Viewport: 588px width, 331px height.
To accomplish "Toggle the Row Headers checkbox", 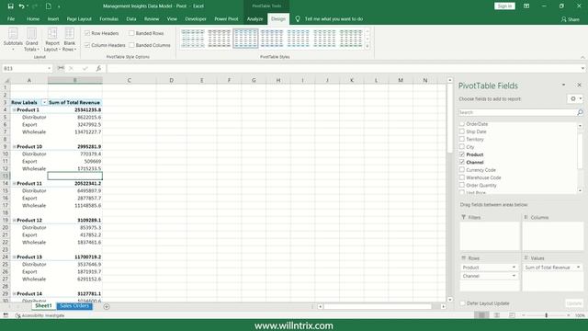I will click(x=87, y=33).
